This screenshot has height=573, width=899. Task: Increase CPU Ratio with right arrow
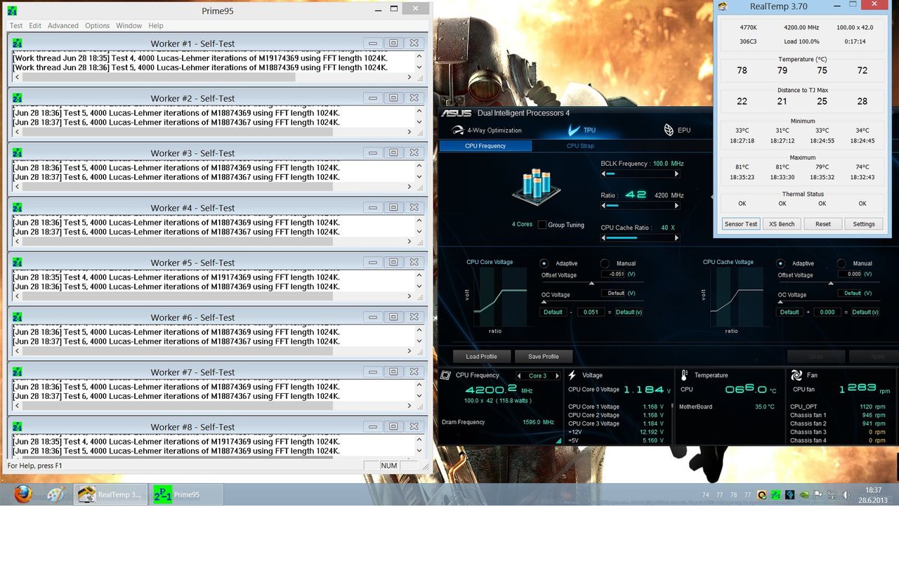677,206
